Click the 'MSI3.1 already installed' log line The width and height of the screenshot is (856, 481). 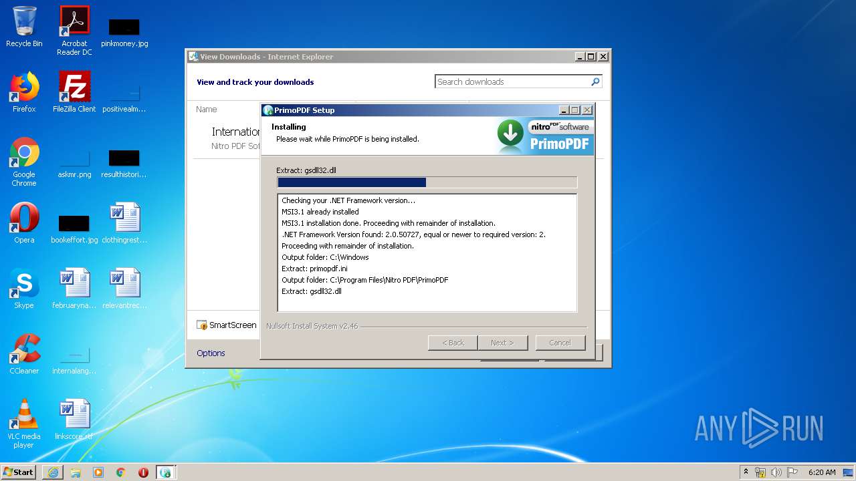(320, 212)
